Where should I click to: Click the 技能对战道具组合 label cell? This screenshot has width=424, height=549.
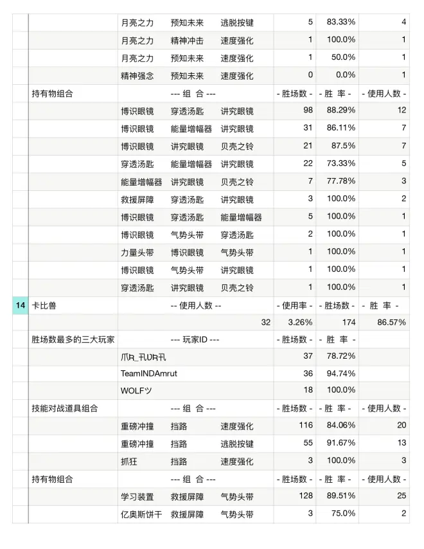click(65, 408)
